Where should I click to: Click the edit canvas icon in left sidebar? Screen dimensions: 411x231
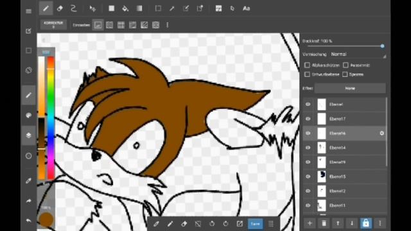click(28, 31)
